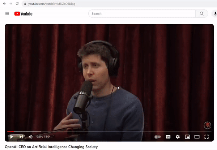The width and height of the screenshot is (217, 150).
Task: Toggle the autoplay switch
Action: pyautogui.click(x=158, y=137)
